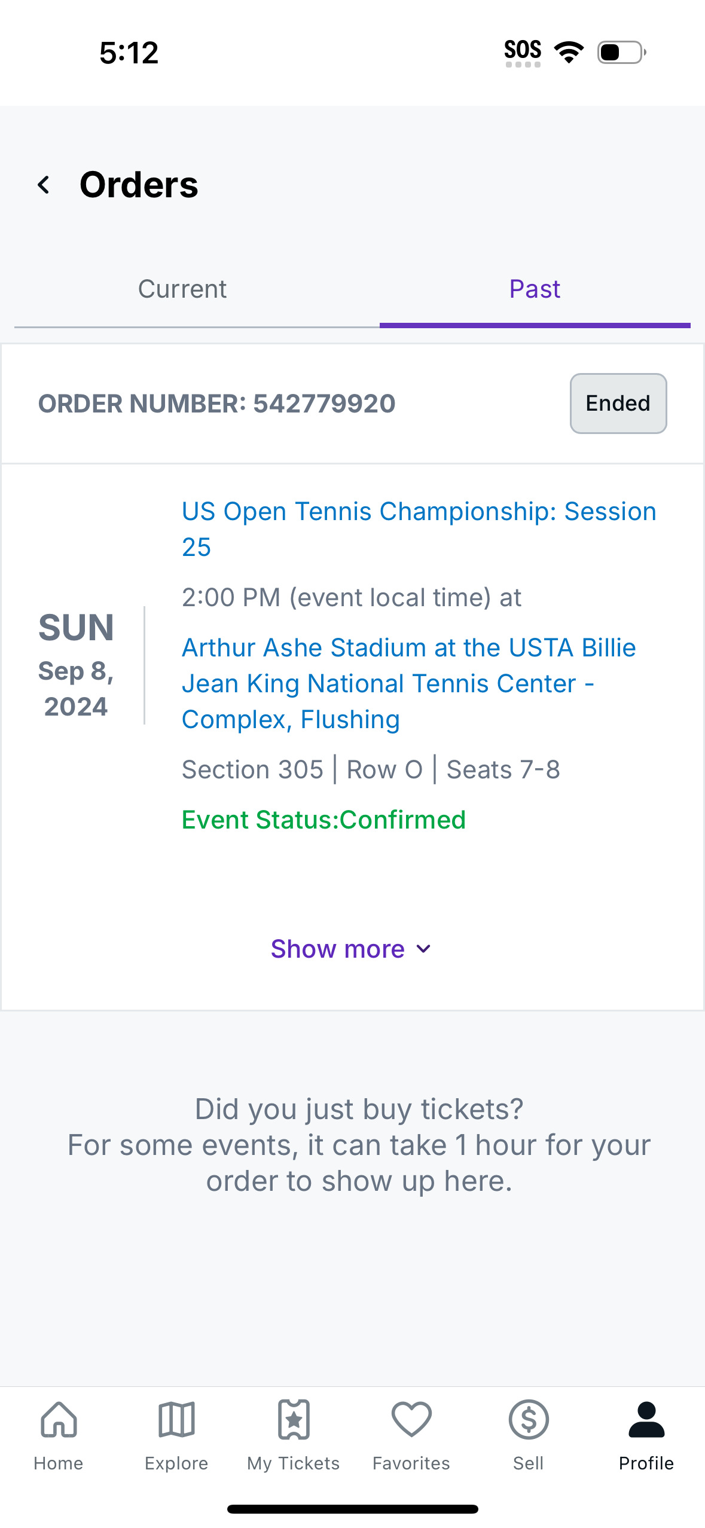Viewport: 705px width, 1528px height.
Task: Switch to the Current orders tab
Action: [182, 289]
